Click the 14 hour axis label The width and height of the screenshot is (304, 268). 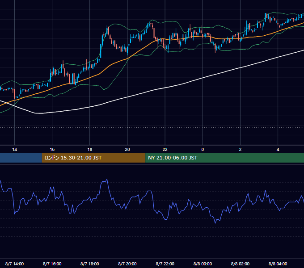tap(15, 150)
